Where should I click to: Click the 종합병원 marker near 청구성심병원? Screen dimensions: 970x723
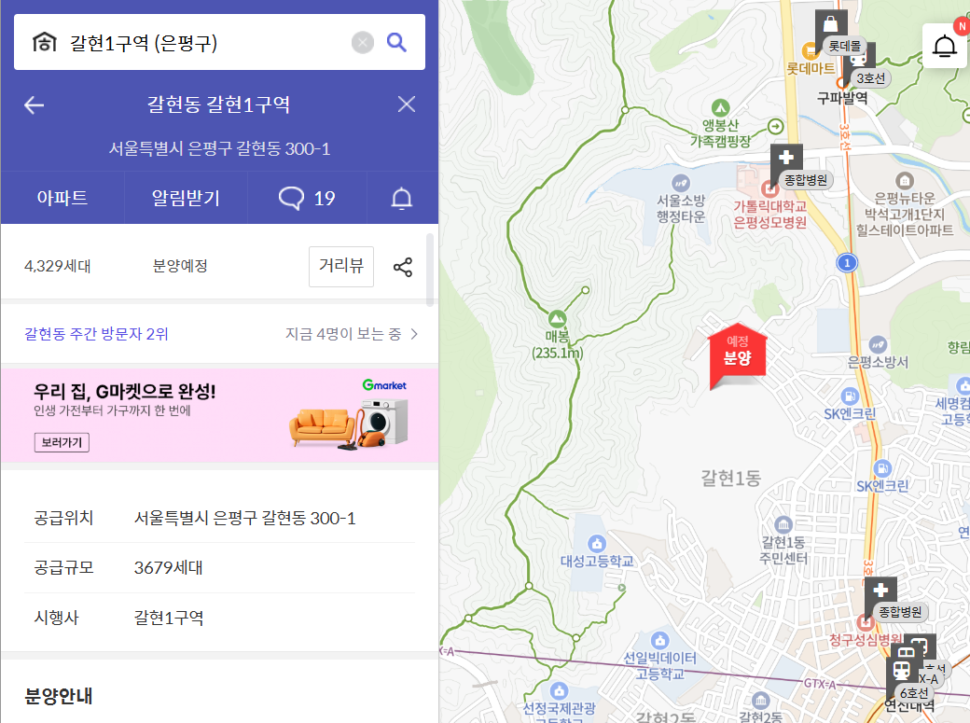coord(880,590)
